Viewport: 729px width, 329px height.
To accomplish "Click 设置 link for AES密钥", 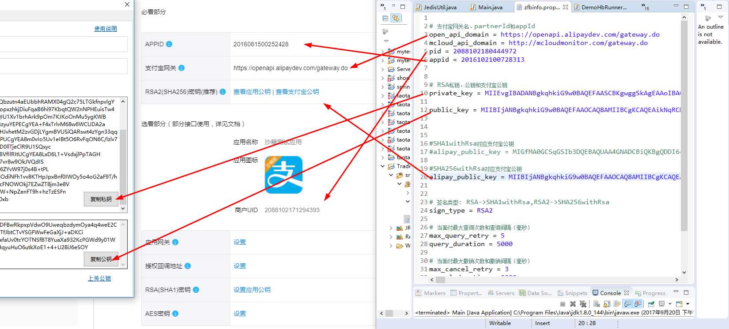I will (240, 314).
